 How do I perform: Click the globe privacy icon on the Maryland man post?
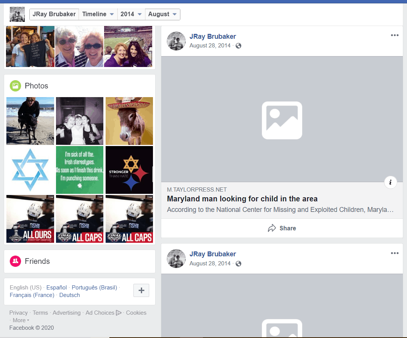click(x=238, y=46)
